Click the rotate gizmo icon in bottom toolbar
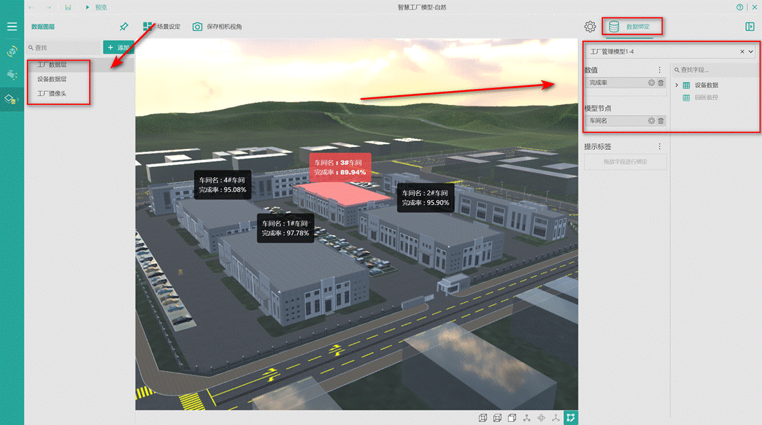762x425 pixels. pos(541,418)
